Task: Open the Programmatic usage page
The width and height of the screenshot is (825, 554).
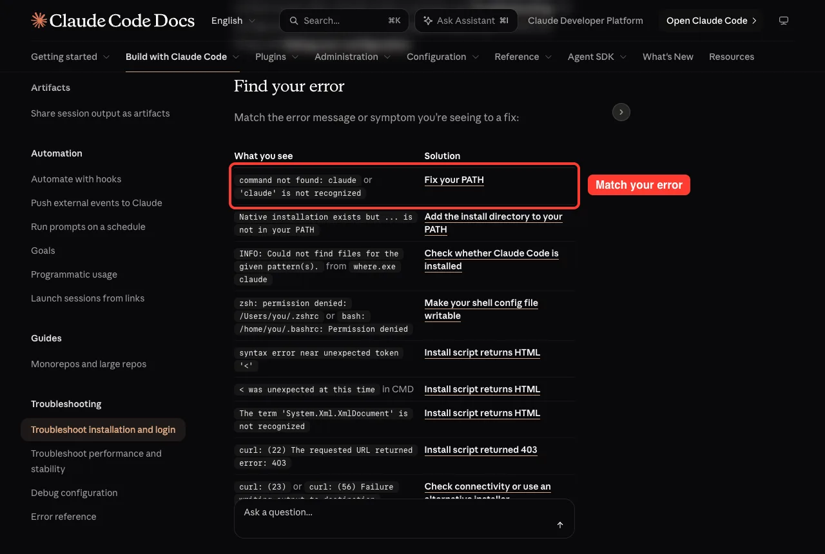Action: coord(74,274)
